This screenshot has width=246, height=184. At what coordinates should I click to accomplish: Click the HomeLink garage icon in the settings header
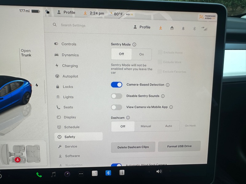pos(172,28)
